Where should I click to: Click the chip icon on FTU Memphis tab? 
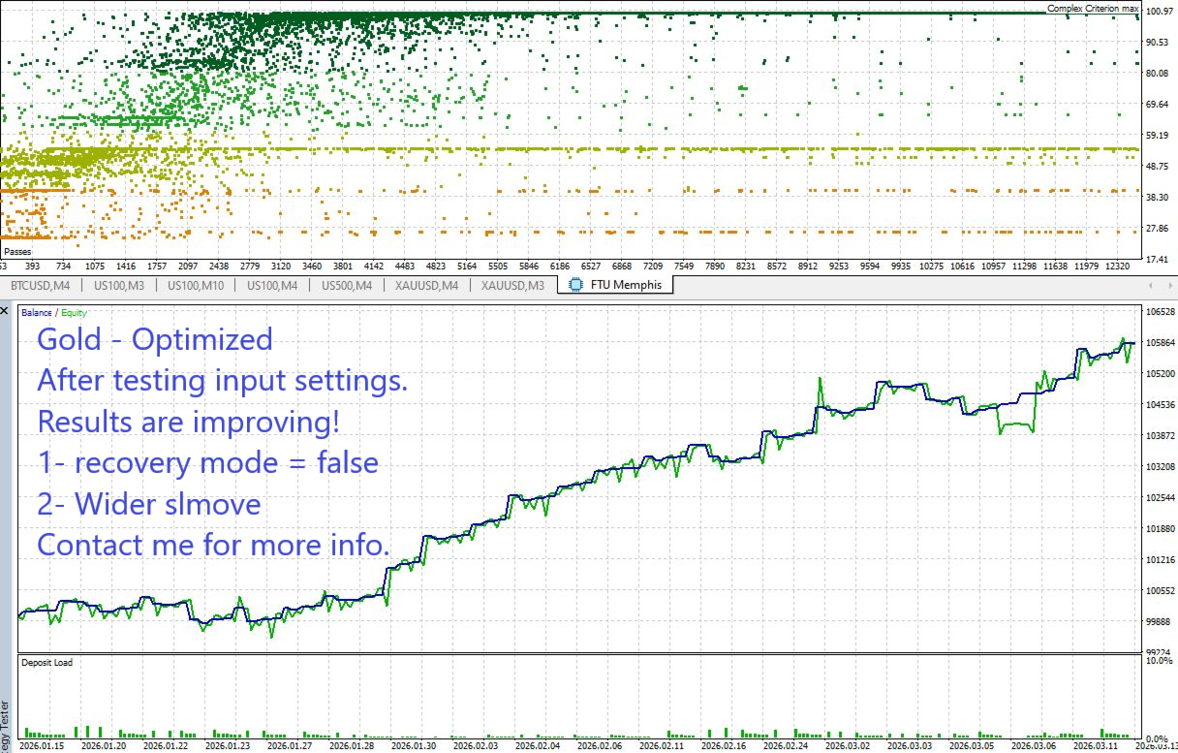577,286
